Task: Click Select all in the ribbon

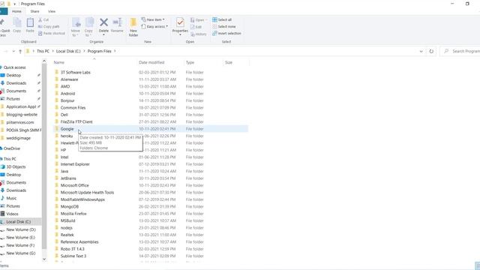Action: pyautogui.click(x=222, y=19)
